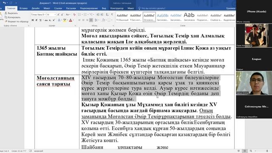Clear all formatting icon
Viewport: 272px width, 153px height.
74,15
